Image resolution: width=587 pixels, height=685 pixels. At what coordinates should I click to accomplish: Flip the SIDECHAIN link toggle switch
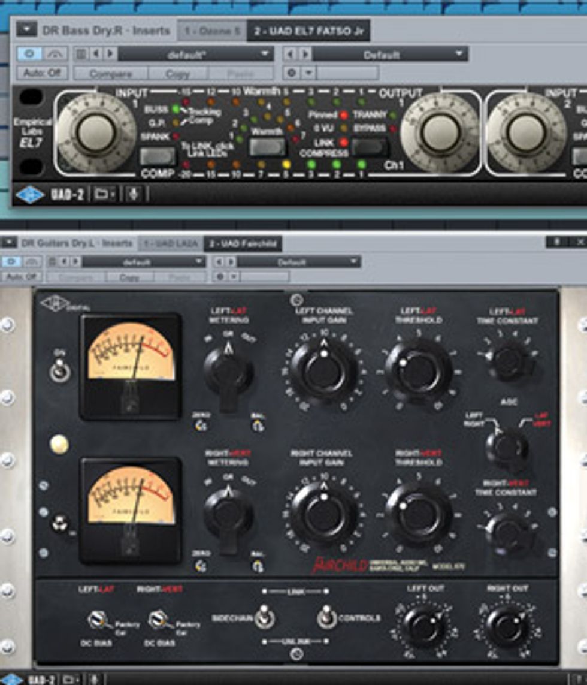(x=264, y=617)
